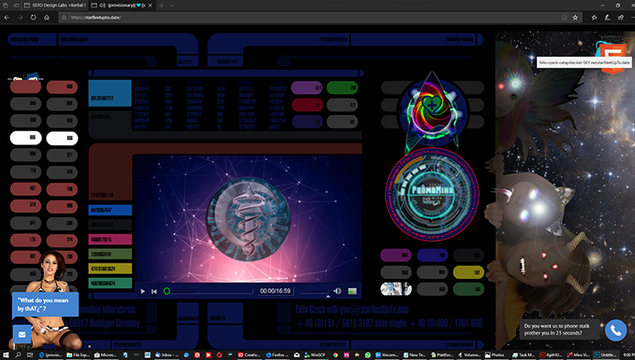This screenshot has height=360, width=635.
Task: Select the teal block below the yellow one
Action: [x=110, y=283]
